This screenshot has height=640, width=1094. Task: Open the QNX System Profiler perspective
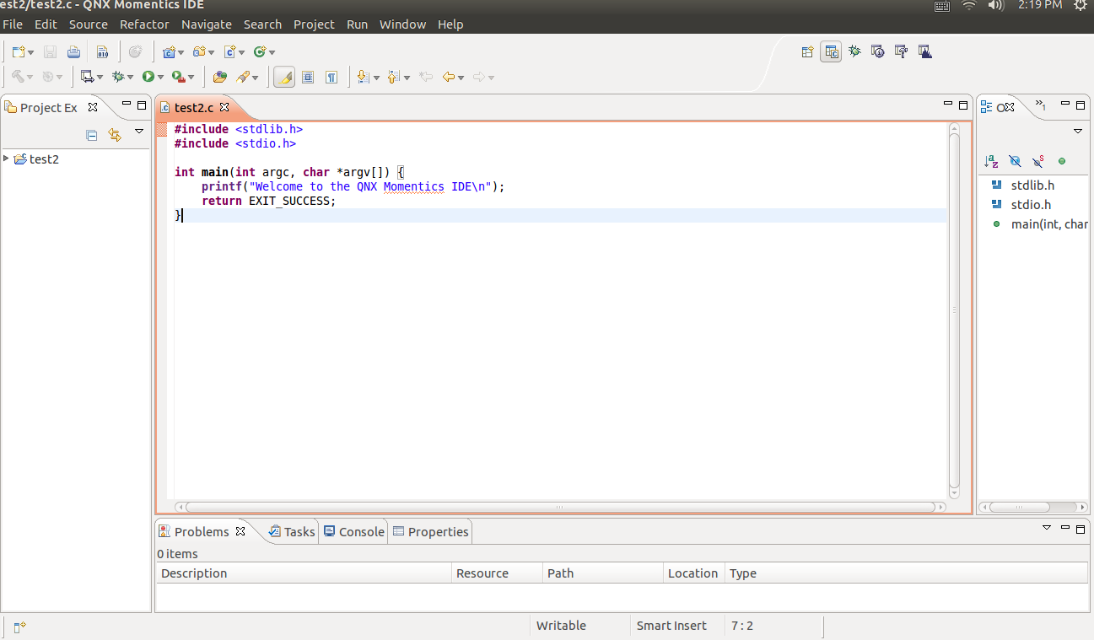click(925, 52)
